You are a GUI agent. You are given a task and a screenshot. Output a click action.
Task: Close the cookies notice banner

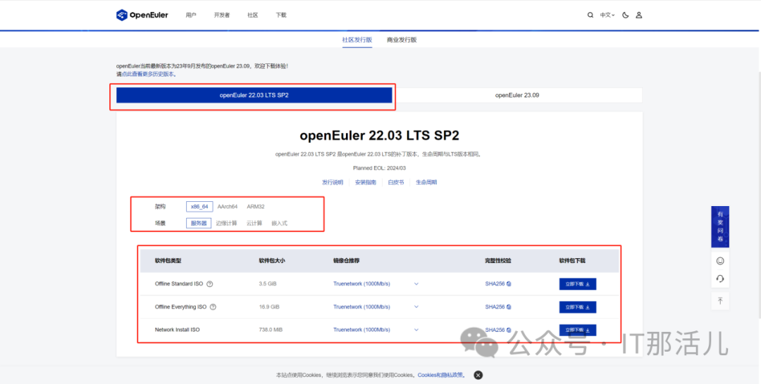(478, 375)
